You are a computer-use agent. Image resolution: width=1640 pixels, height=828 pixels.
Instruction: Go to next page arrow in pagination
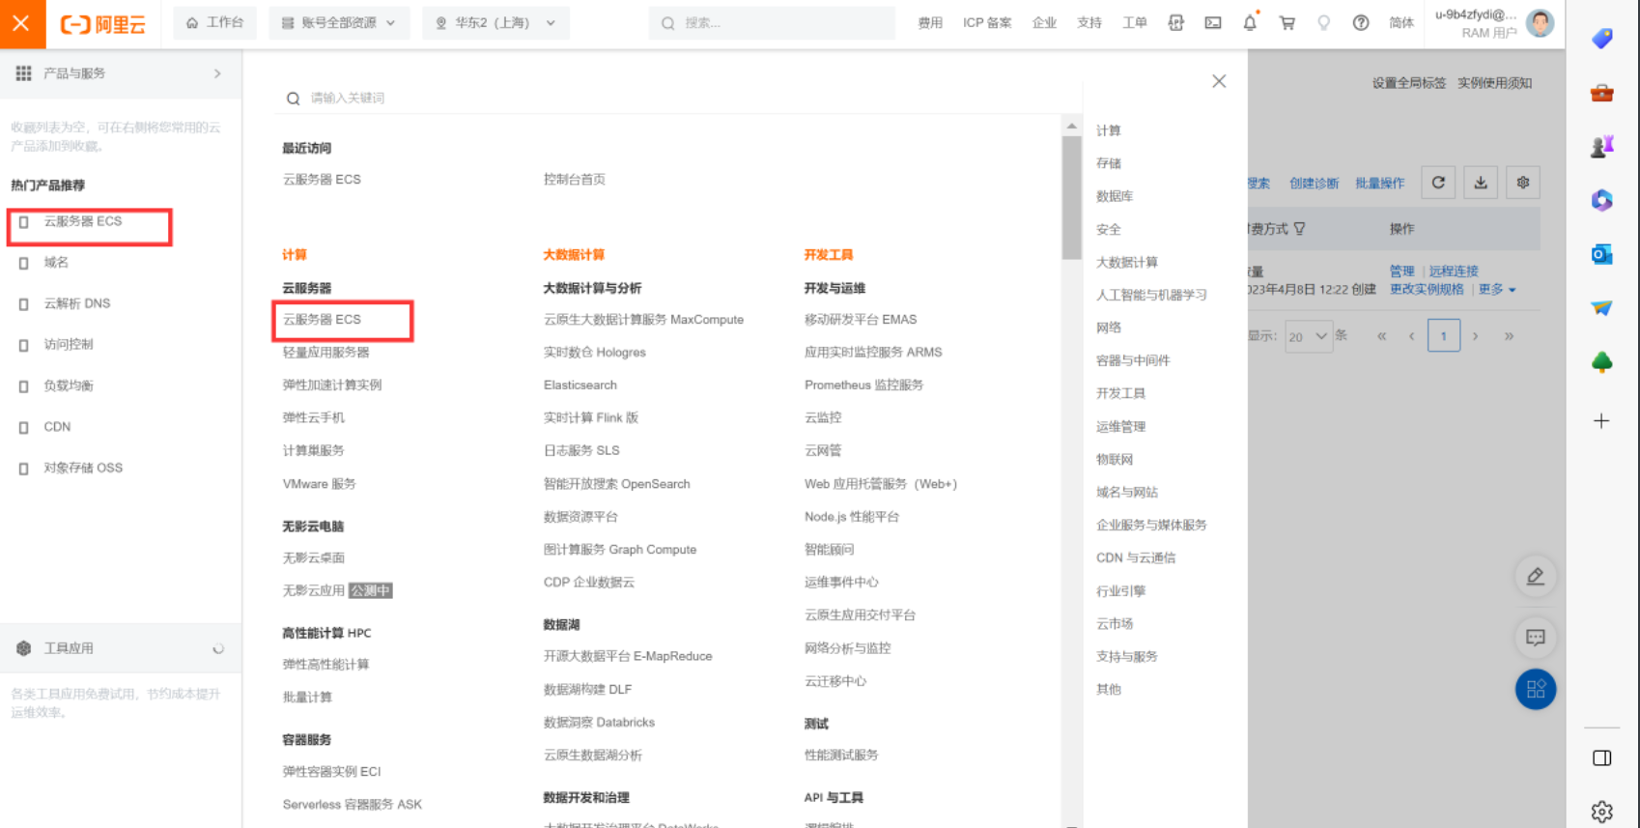tap(1475, 336)
